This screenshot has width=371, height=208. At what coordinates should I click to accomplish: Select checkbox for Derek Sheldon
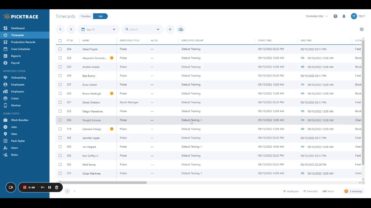(60, 102)
